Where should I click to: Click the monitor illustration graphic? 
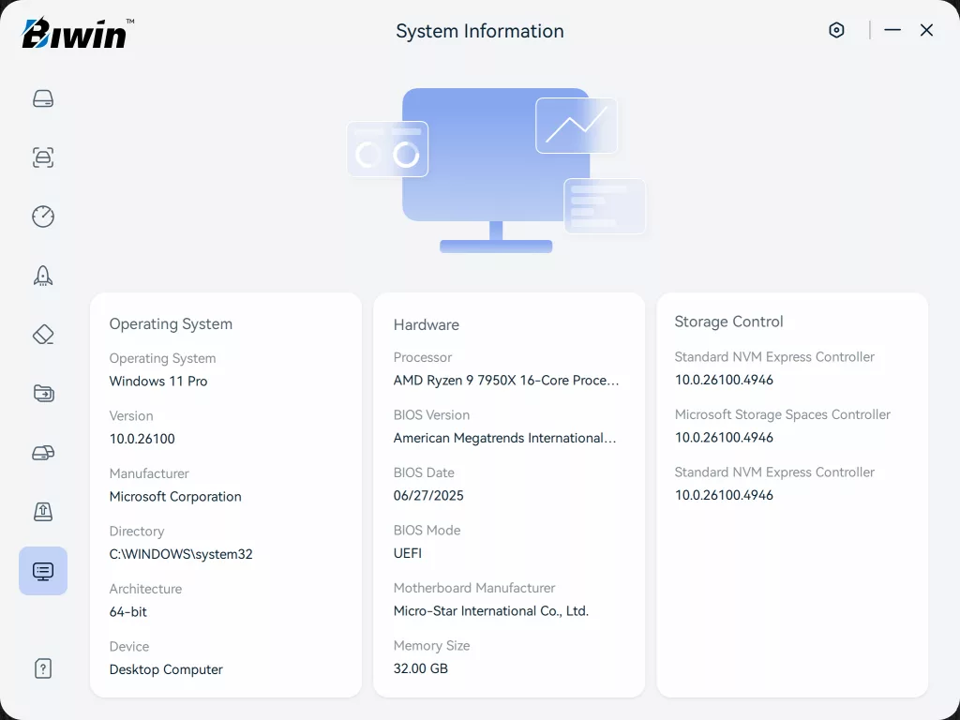pos(496,170)
